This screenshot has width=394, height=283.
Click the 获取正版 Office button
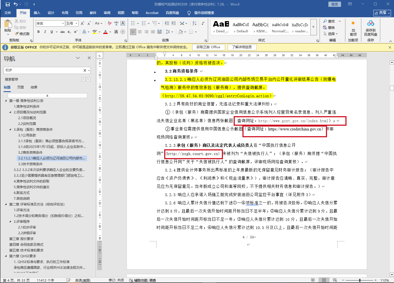[208, 47]
